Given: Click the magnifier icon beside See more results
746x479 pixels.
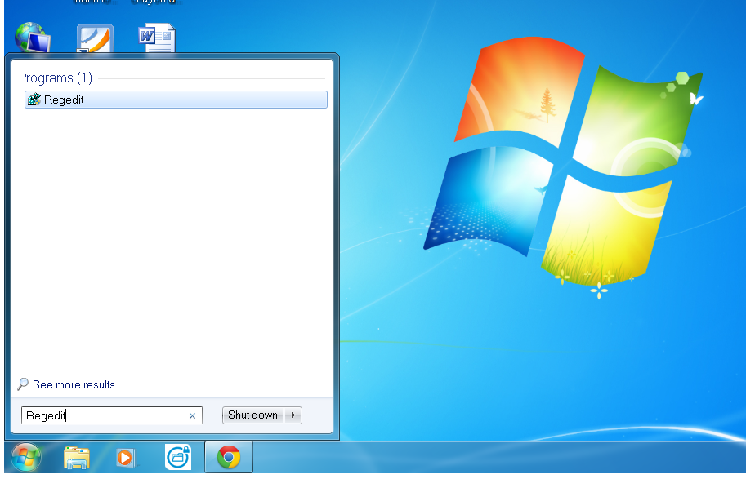Looking at the screenshot, I should tap(22, 384).
